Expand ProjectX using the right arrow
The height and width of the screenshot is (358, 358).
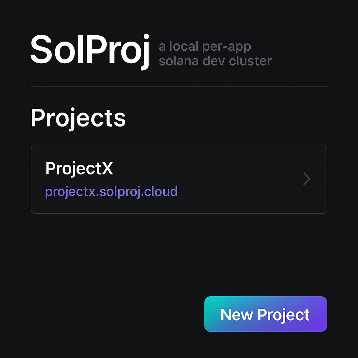[307, 179]
